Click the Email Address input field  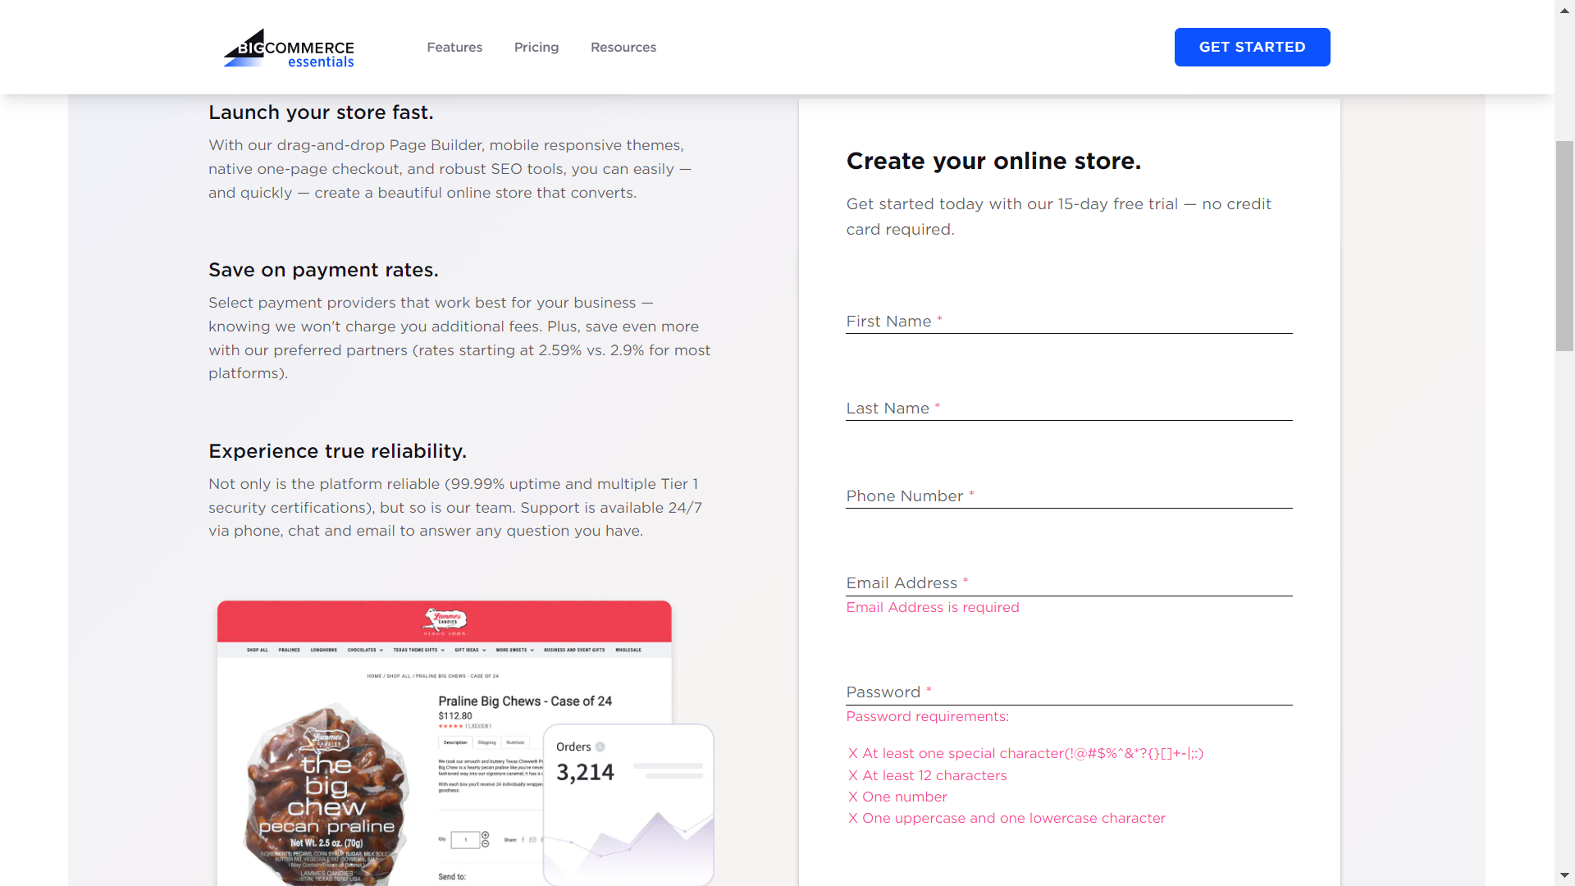click(1068, 582)
